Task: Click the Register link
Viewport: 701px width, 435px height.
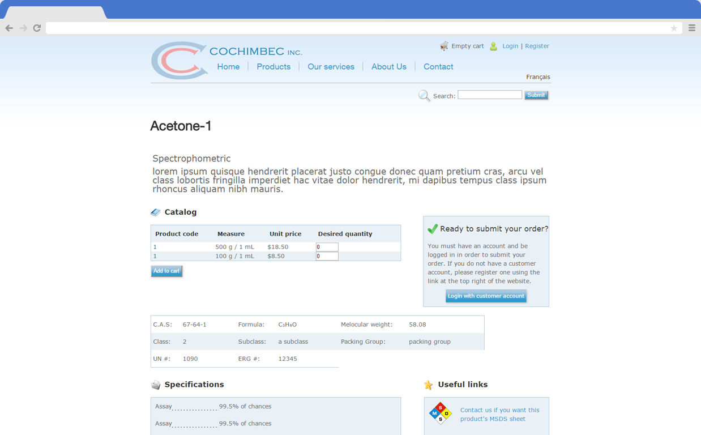Action: point(537,46)
